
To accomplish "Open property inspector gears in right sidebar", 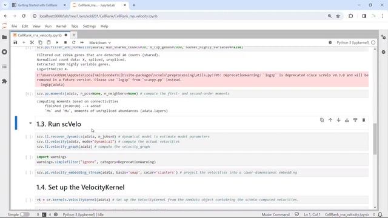I will click(x=384, y=37).
